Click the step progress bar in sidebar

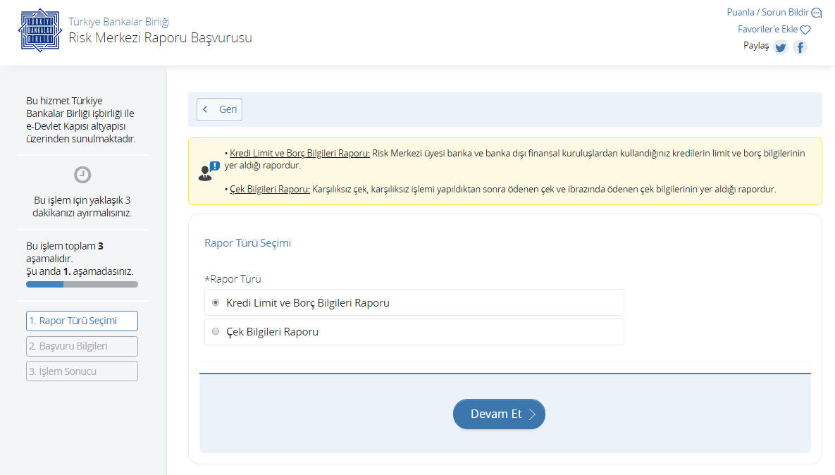[82, 284]
